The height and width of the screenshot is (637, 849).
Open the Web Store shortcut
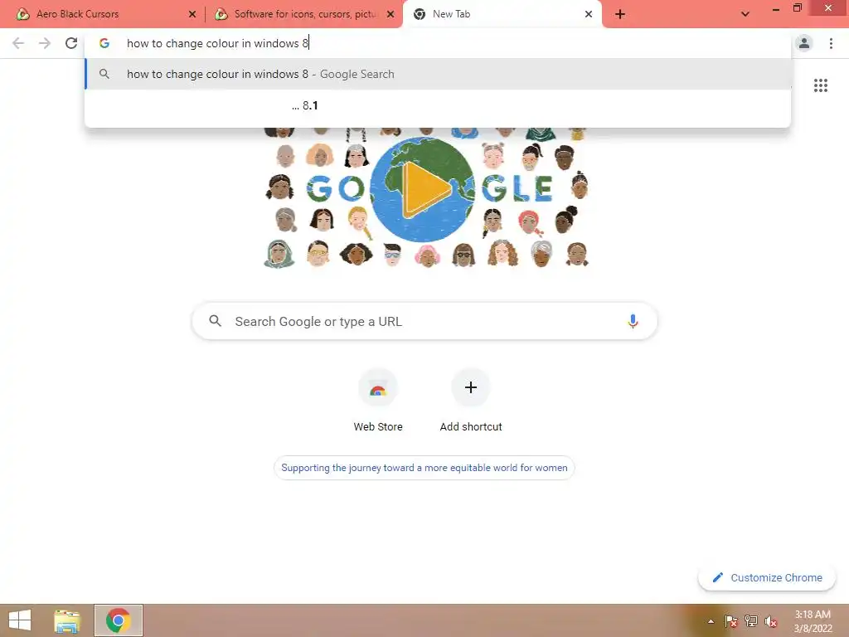coord(378,401)
